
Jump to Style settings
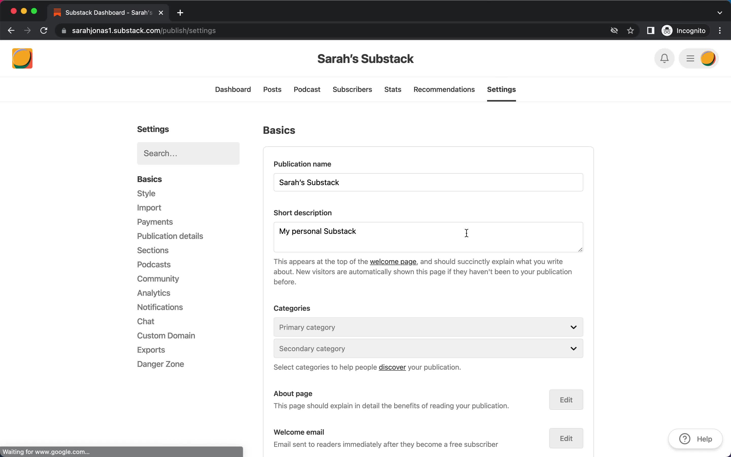146,193
